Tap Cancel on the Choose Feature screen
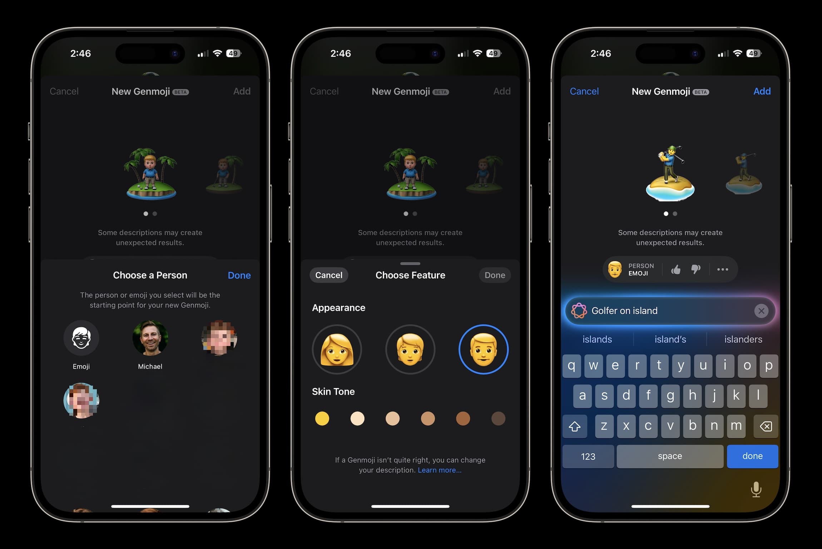The image size is (822, 549). (x=328, y=274)
